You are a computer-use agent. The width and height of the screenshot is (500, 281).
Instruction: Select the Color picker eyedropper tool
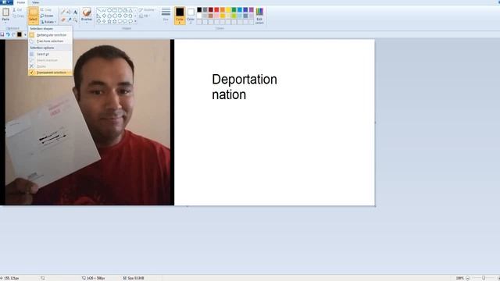click(x=70, y=20)
